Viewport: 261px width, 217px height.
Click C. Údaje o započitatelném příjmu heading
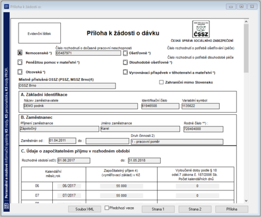(75, 151)
